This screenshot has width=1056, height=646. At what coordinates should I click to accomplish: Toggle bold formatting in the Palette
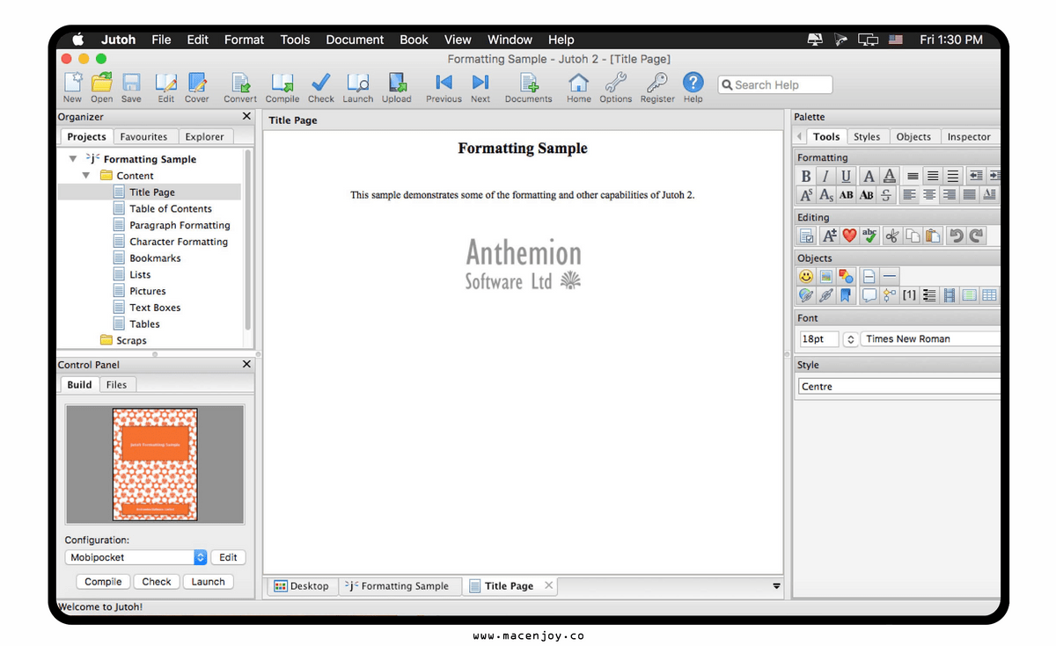pos(806,176)
